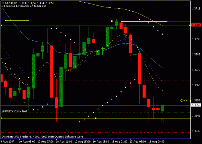Click the EURUSD,H1 chart title text
202x144 pixels.
(x=10, y=3)
